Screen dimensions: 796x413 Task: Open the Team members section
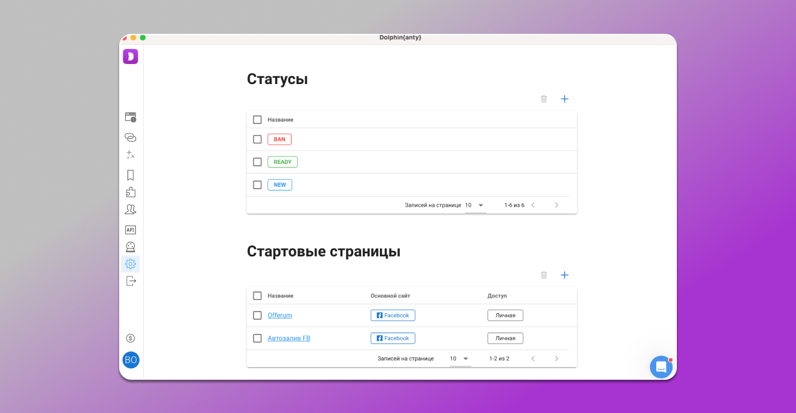(131, 209)
